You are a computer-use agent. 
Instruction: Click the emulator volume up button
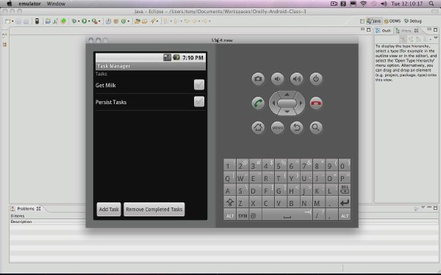coord(297,79)
